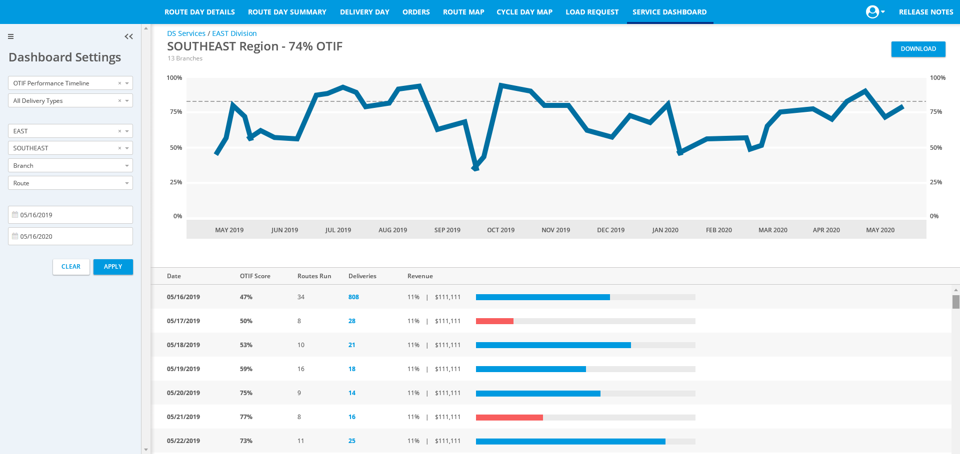Screen dimensions: 960x454
Task: Go to Release Notes
Action: tap(926, 11)
